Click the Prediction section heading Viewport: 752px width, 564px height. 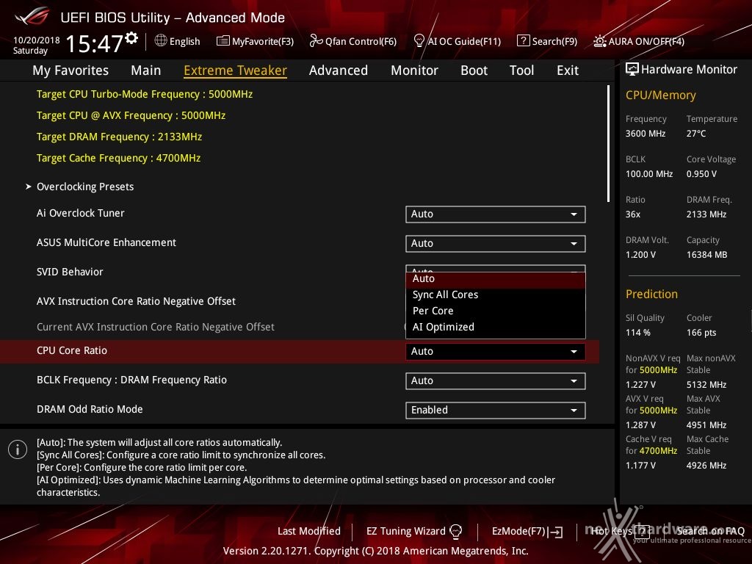[x=651, y=294]
